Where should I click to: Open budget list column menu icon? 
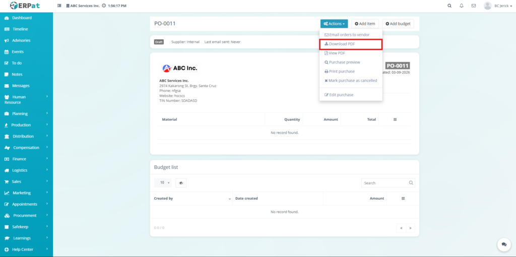click(x=403, y=199)
